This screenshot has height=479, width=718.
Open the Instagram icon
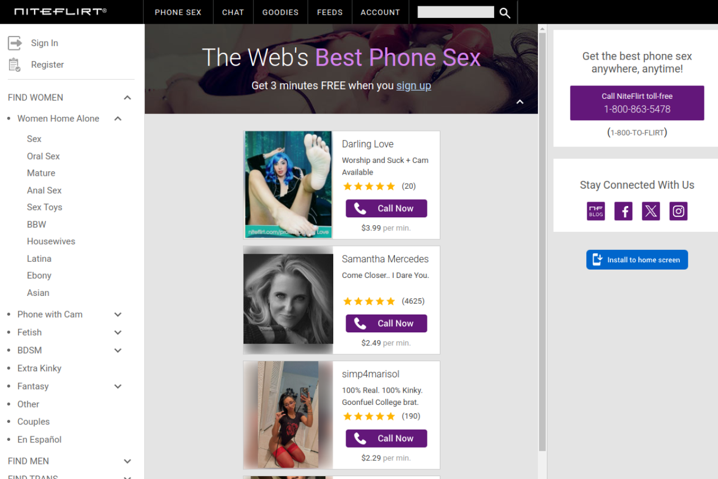[678, 211]
